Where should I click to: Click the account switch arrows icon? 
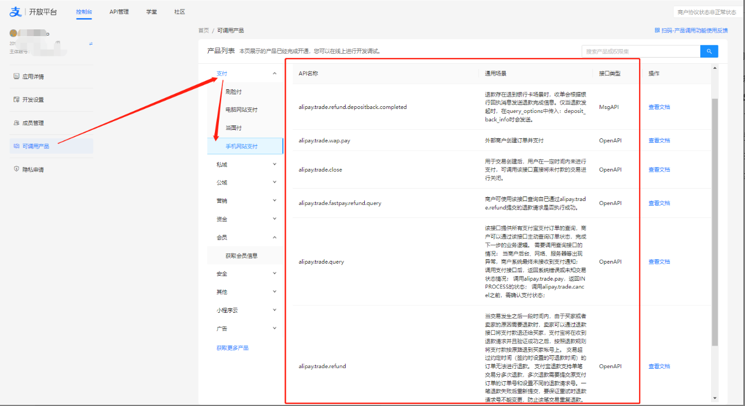pyautogui.click(x=91, y=43)
